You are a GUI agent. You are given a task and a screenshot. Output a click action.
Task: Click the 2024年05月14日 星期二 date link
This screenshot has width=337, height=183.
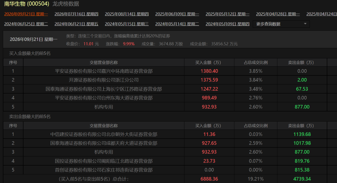click(x=177, y=24)
